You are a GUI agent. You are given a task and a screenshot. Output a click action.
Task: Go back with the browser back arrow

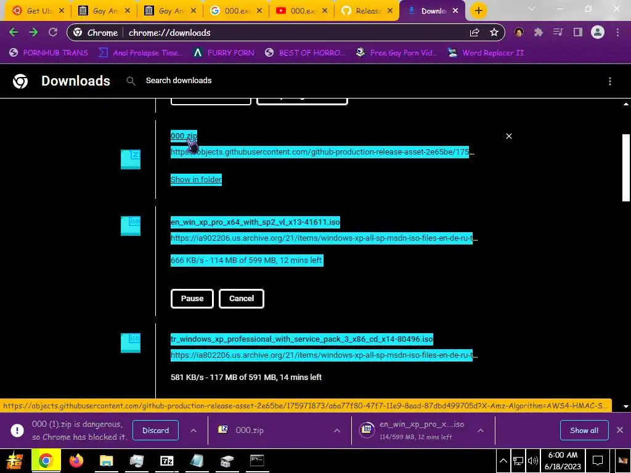(14, 33)
